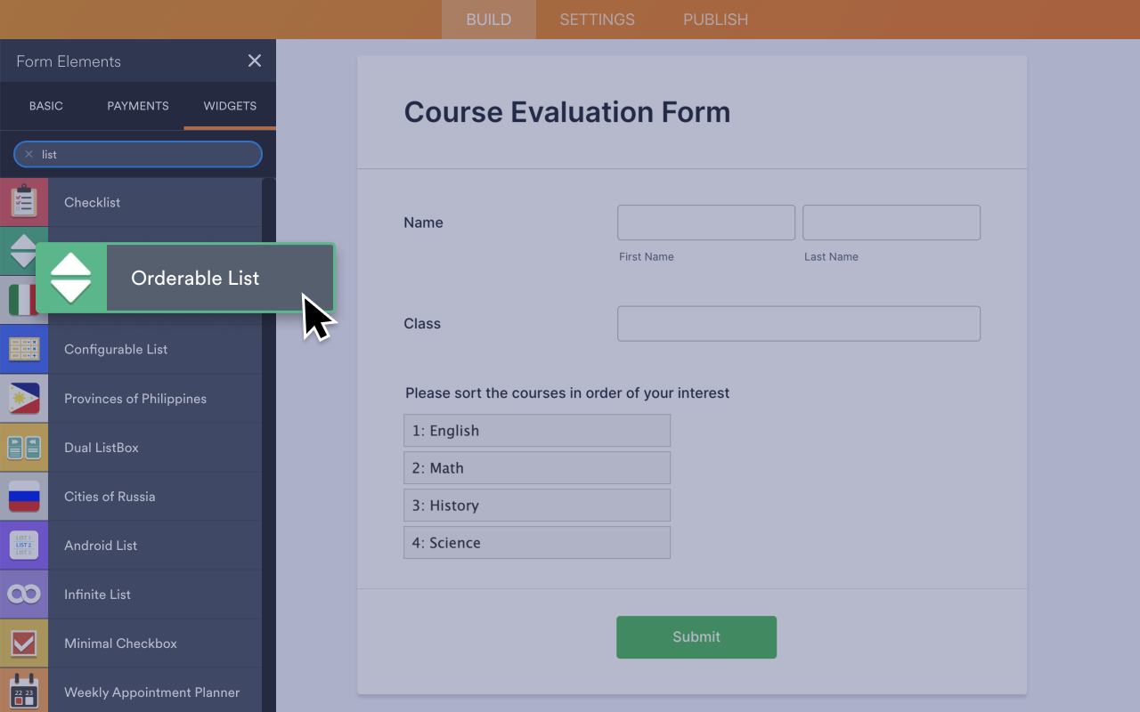Click into the First Name field
This screenshot has width=1140, height=712.
(705, 222)
